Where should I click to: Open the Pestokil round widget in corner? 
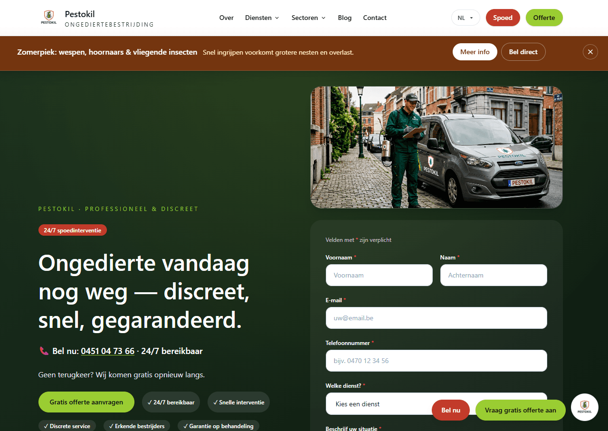(x=585, y=407)
